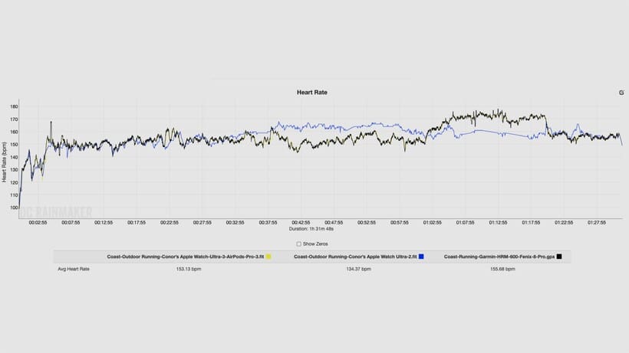
Task: Click the 00:42:55 time axis label
Action: [300, 223]
